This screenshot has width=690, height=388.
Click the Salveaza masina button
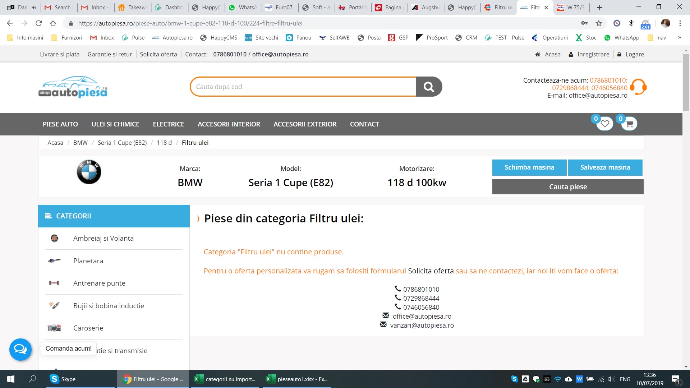pyautogui.click(x=605, y=167)
